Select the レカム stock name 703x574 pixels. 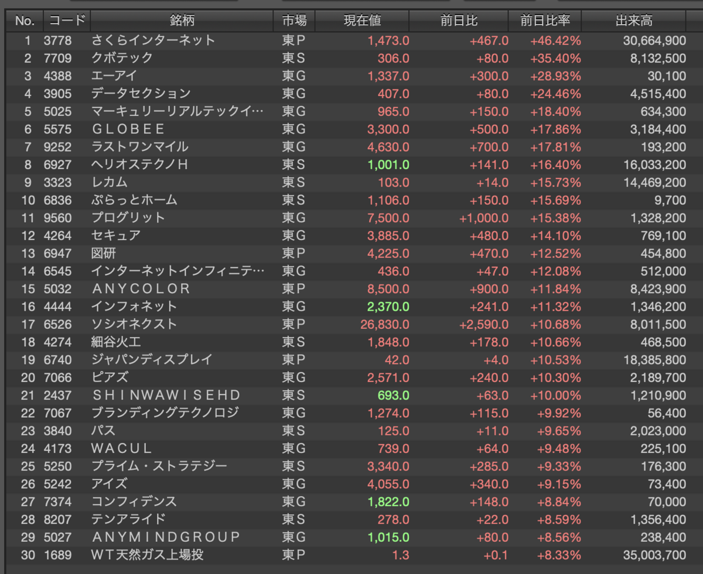pos(110,182)
